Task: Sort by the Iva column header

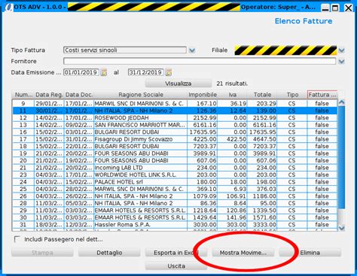Action: 232,95
